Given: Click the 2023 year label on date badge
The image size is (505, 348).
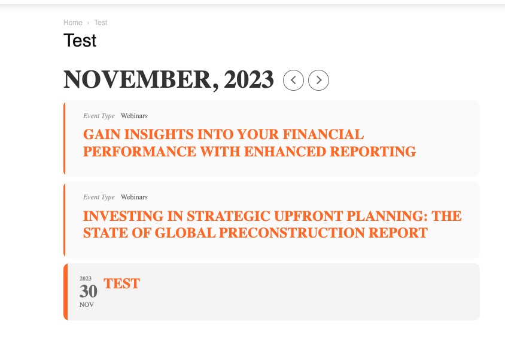Looking at the screenshot, I should point(86,279).
